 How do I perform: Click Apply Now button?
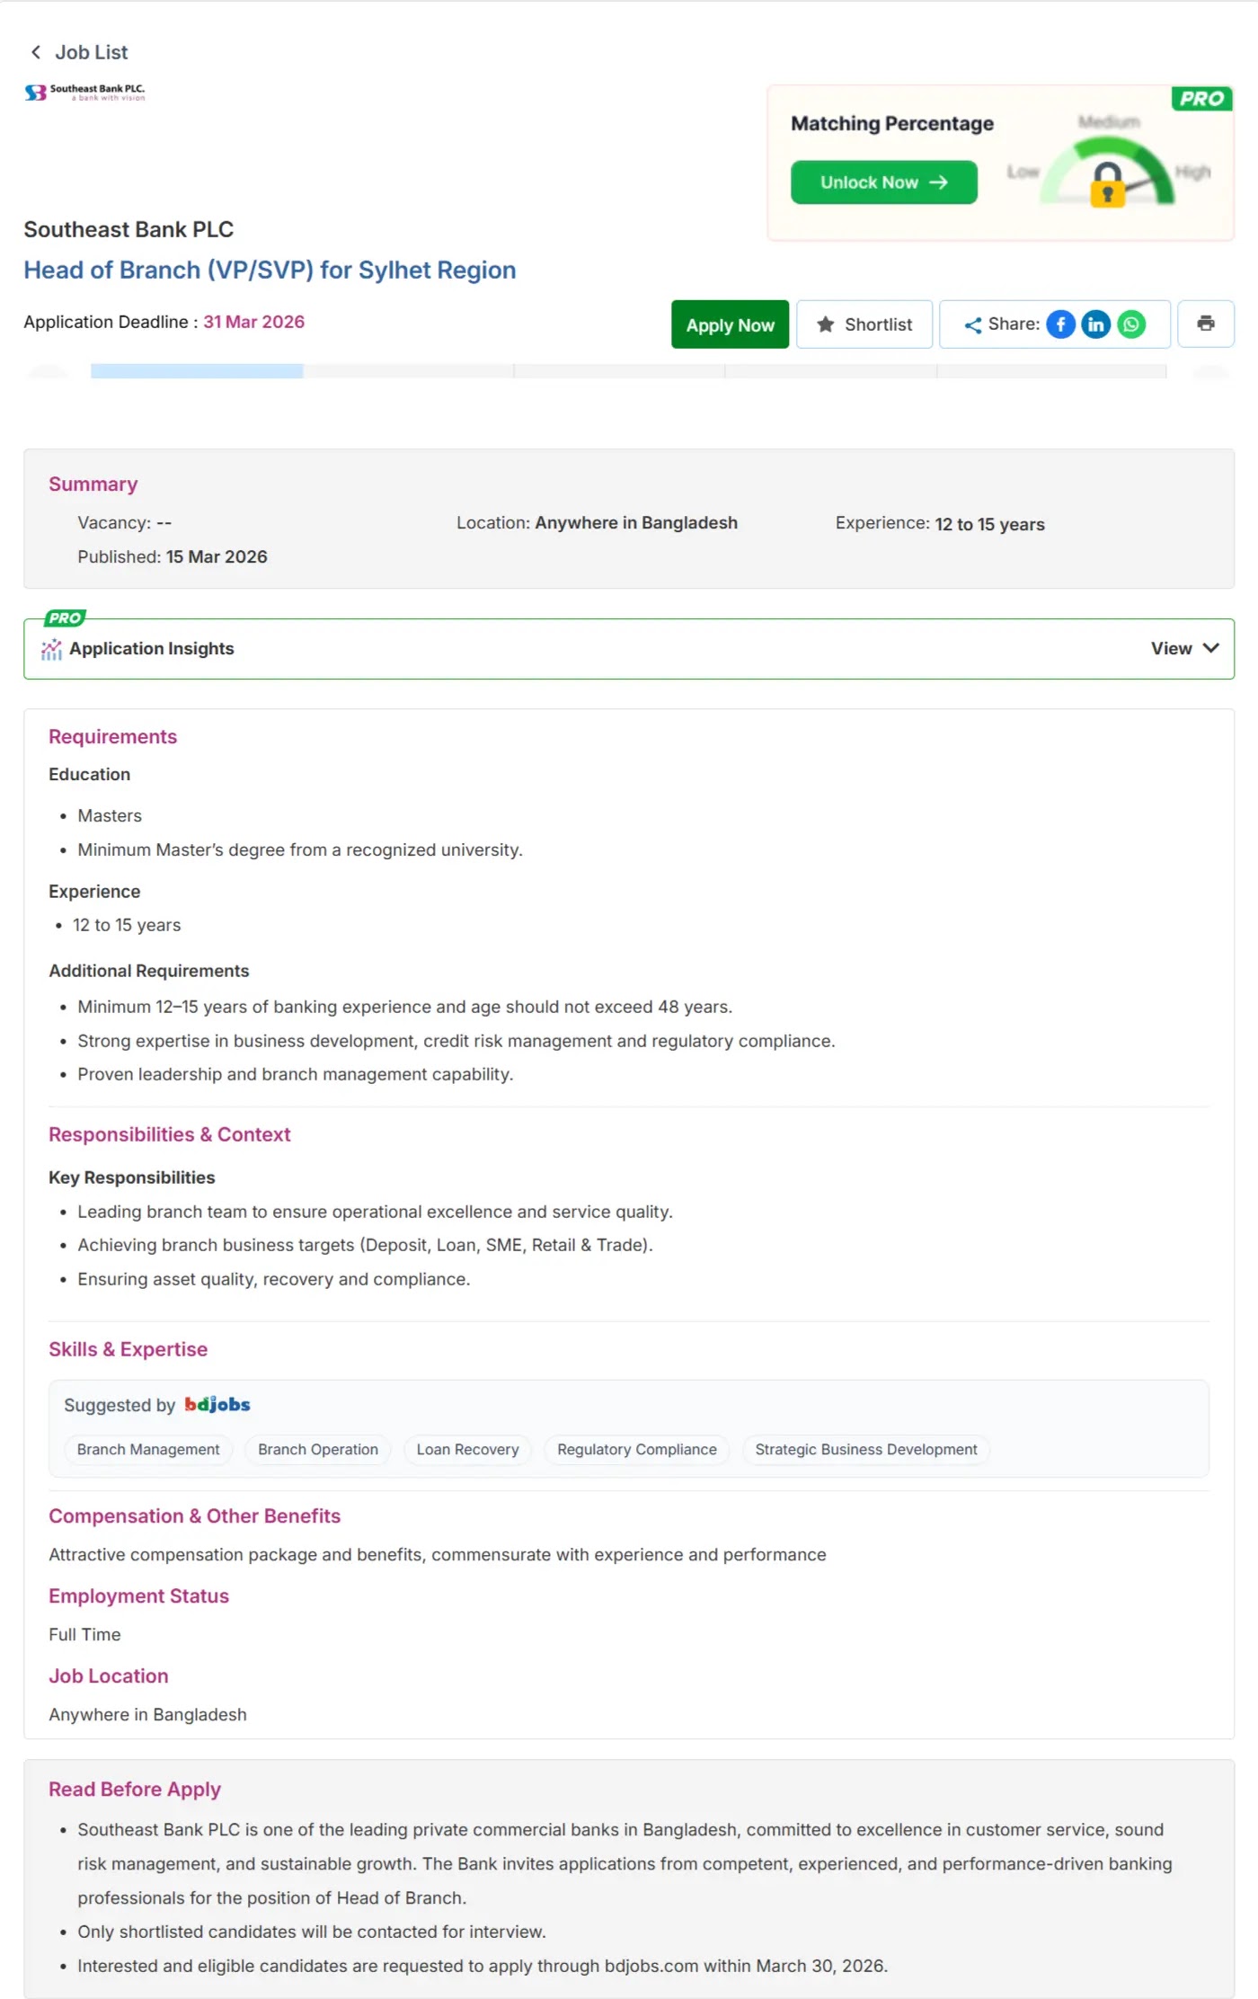(730, 324)
